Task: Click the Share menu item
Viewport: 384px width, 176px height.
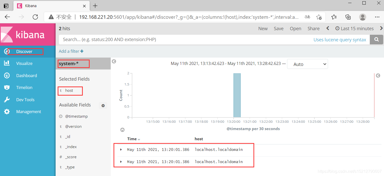Action: click(x=313, y=28)
